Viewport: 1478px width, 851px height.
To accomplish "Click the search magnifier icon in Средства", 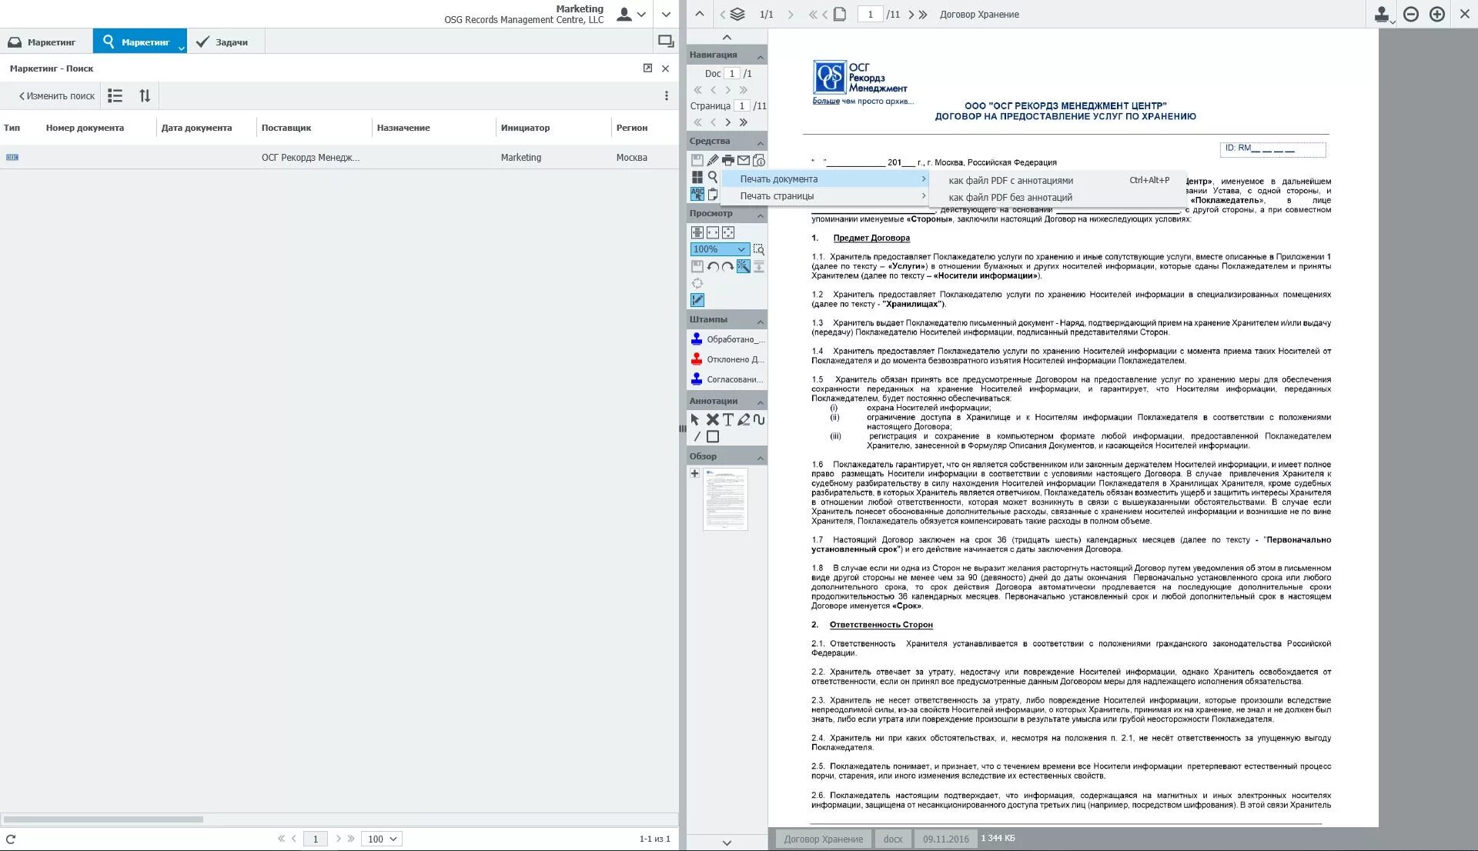I will (713, 177).
